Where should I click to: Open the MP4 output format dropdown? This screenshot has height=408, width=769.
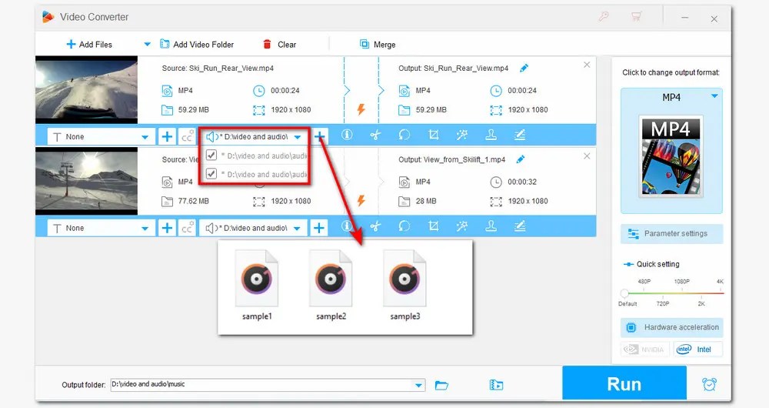714,97
